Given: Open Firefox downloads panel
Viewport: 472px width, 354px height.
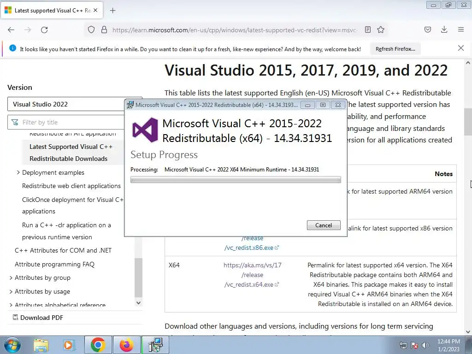Looking at the screenshot, I should tap(444, 29).
